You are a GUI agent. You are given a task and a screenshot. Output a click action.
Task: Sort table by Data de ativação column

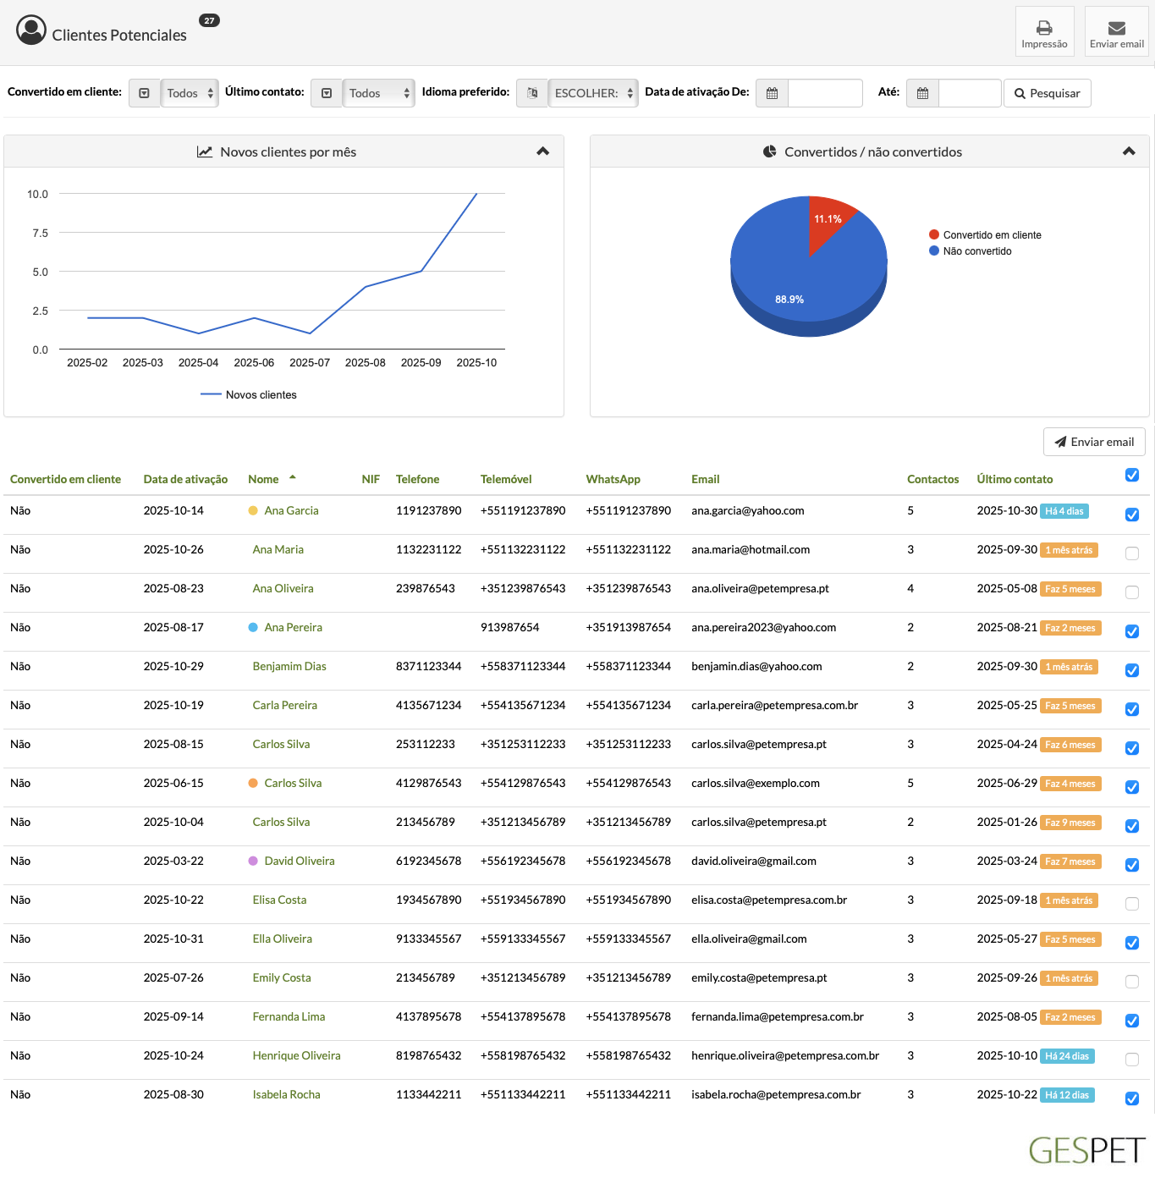[x=185, y=479]
